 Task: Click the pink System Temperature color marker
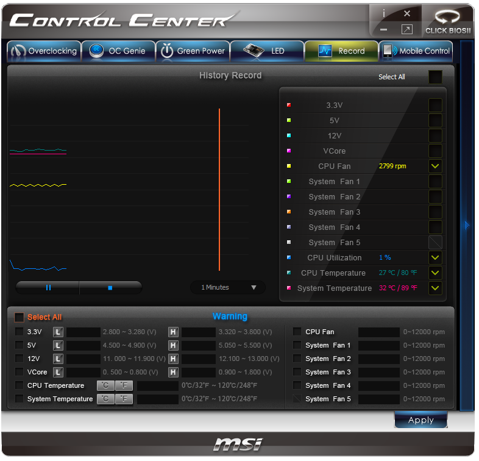[x=289, y=288]
